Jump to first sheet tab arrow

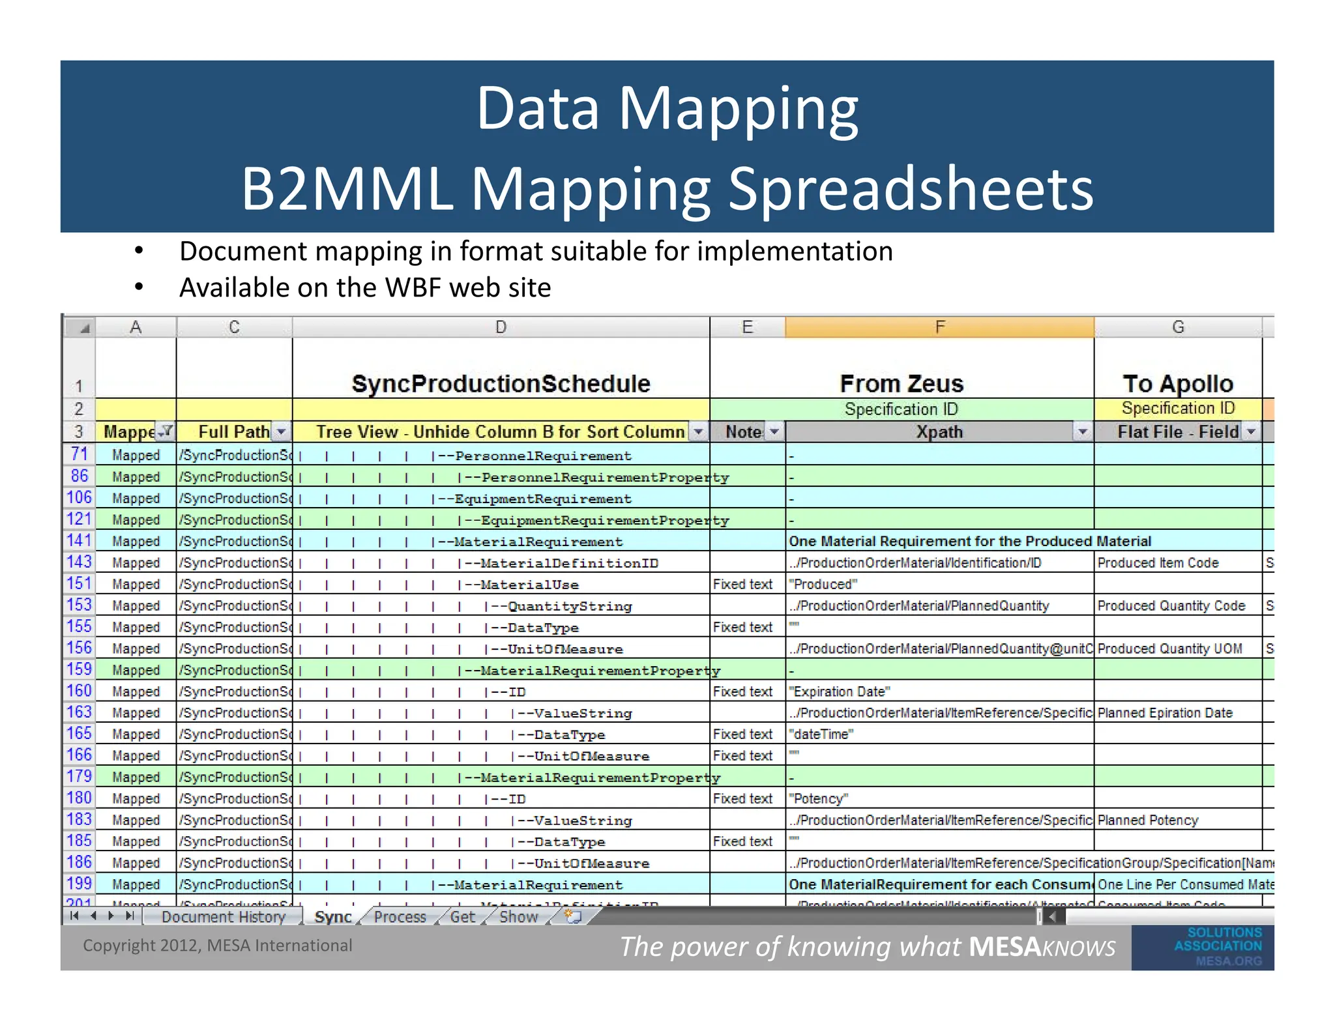[74, 916]
